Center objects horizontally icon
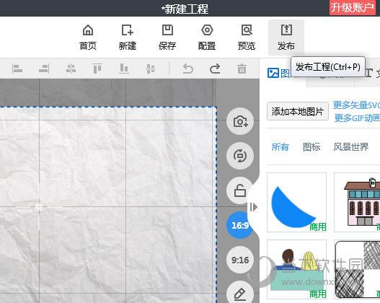The height and width of the screenshot is (303, 380). coord(71,69)
